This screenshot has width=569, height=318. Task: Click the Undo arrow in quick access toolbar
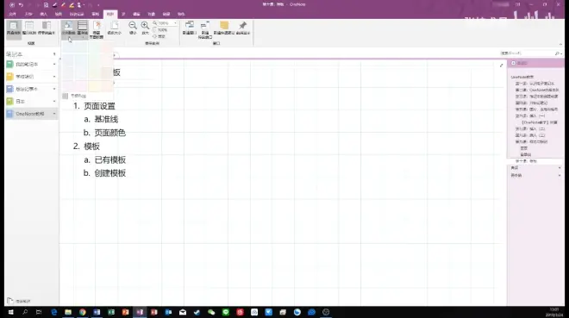pyautogui.click(x=21, y=4)
